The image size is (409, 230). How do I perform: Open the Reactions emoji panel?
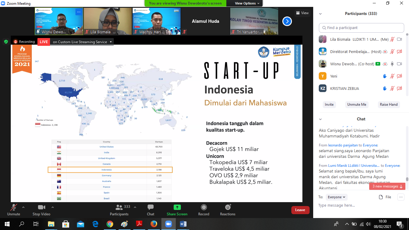(x=228, y=208)
